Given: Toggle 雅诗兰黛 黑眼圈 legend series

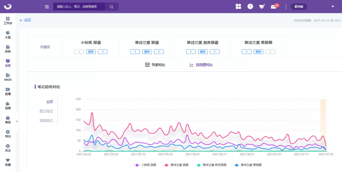Looking at the screenshot, I should click(248, 165).
